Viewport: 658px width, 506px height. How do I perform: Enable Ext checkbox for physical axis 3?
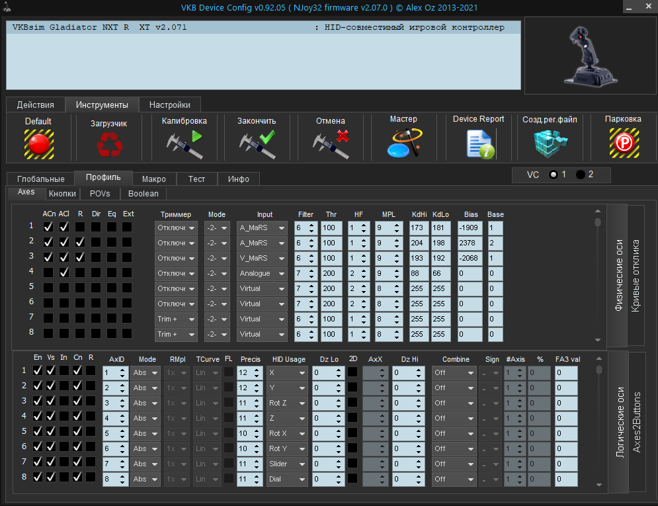[127, 257]
